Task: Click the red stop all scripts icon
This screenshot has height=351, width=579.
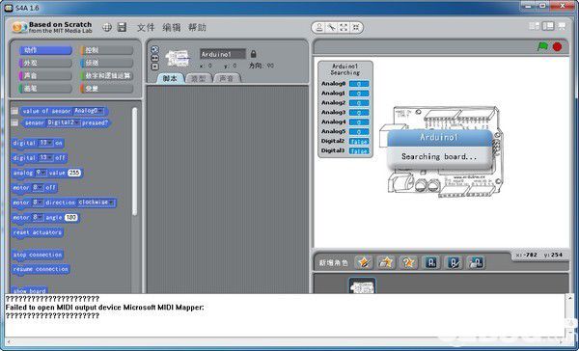Action: coord(557,47)
